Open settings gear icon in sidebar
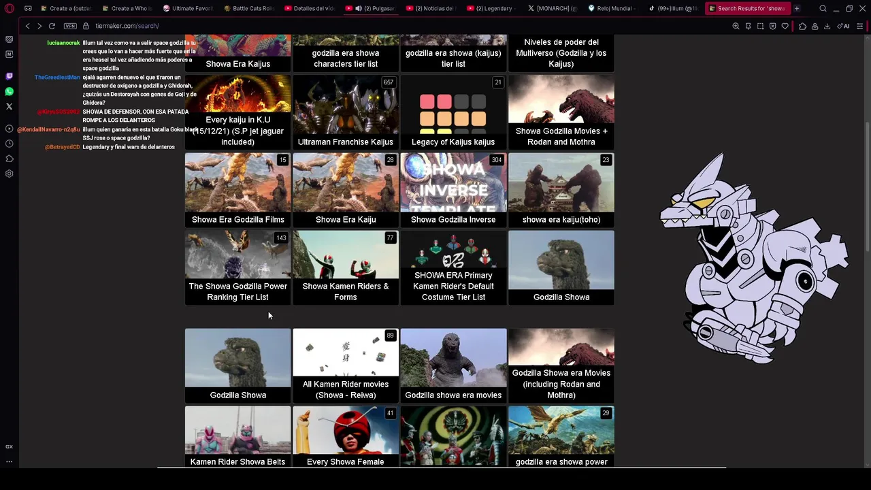Screen dimensions: 871x490 click(9, 174)
